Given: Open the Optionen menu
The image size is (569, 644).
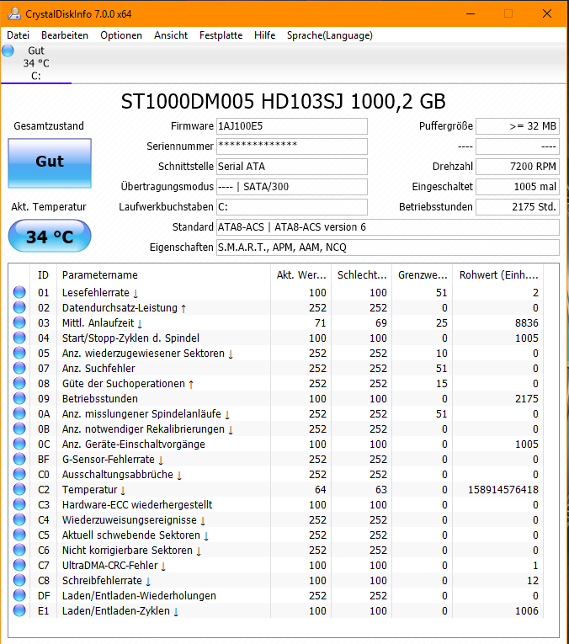Looking at the screenshot, I should pos(121,35).
